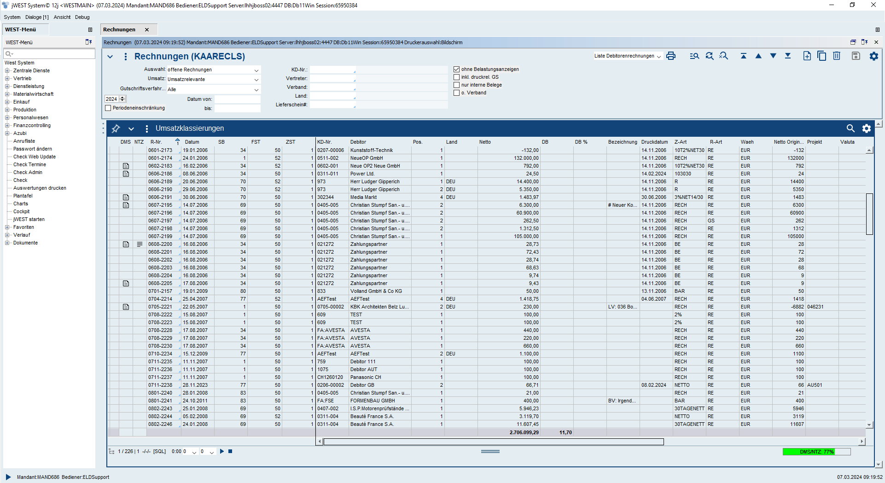Expand the Finanzcontrolling tree node
The width and height of the screenshot is (885, 483).
[7, 125]
